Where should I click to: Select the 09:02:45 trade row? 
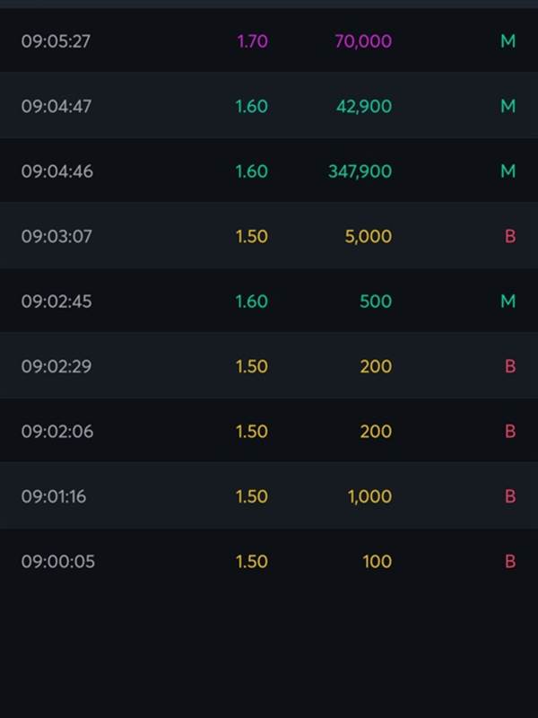coord(269,301)
